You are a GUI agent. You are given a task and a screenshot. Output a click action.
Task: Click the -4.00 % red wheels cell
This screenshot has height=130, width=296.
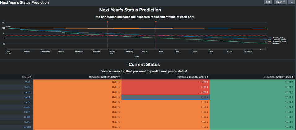coord(166,82)
